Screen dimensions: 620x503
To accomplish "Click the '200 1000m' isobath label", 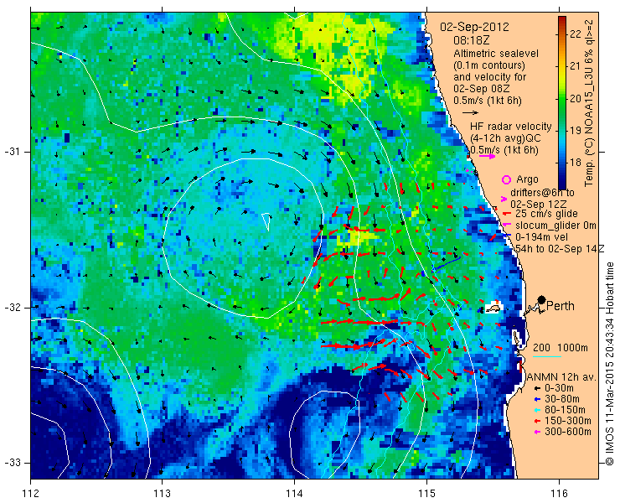I will [x=561, y=348].
